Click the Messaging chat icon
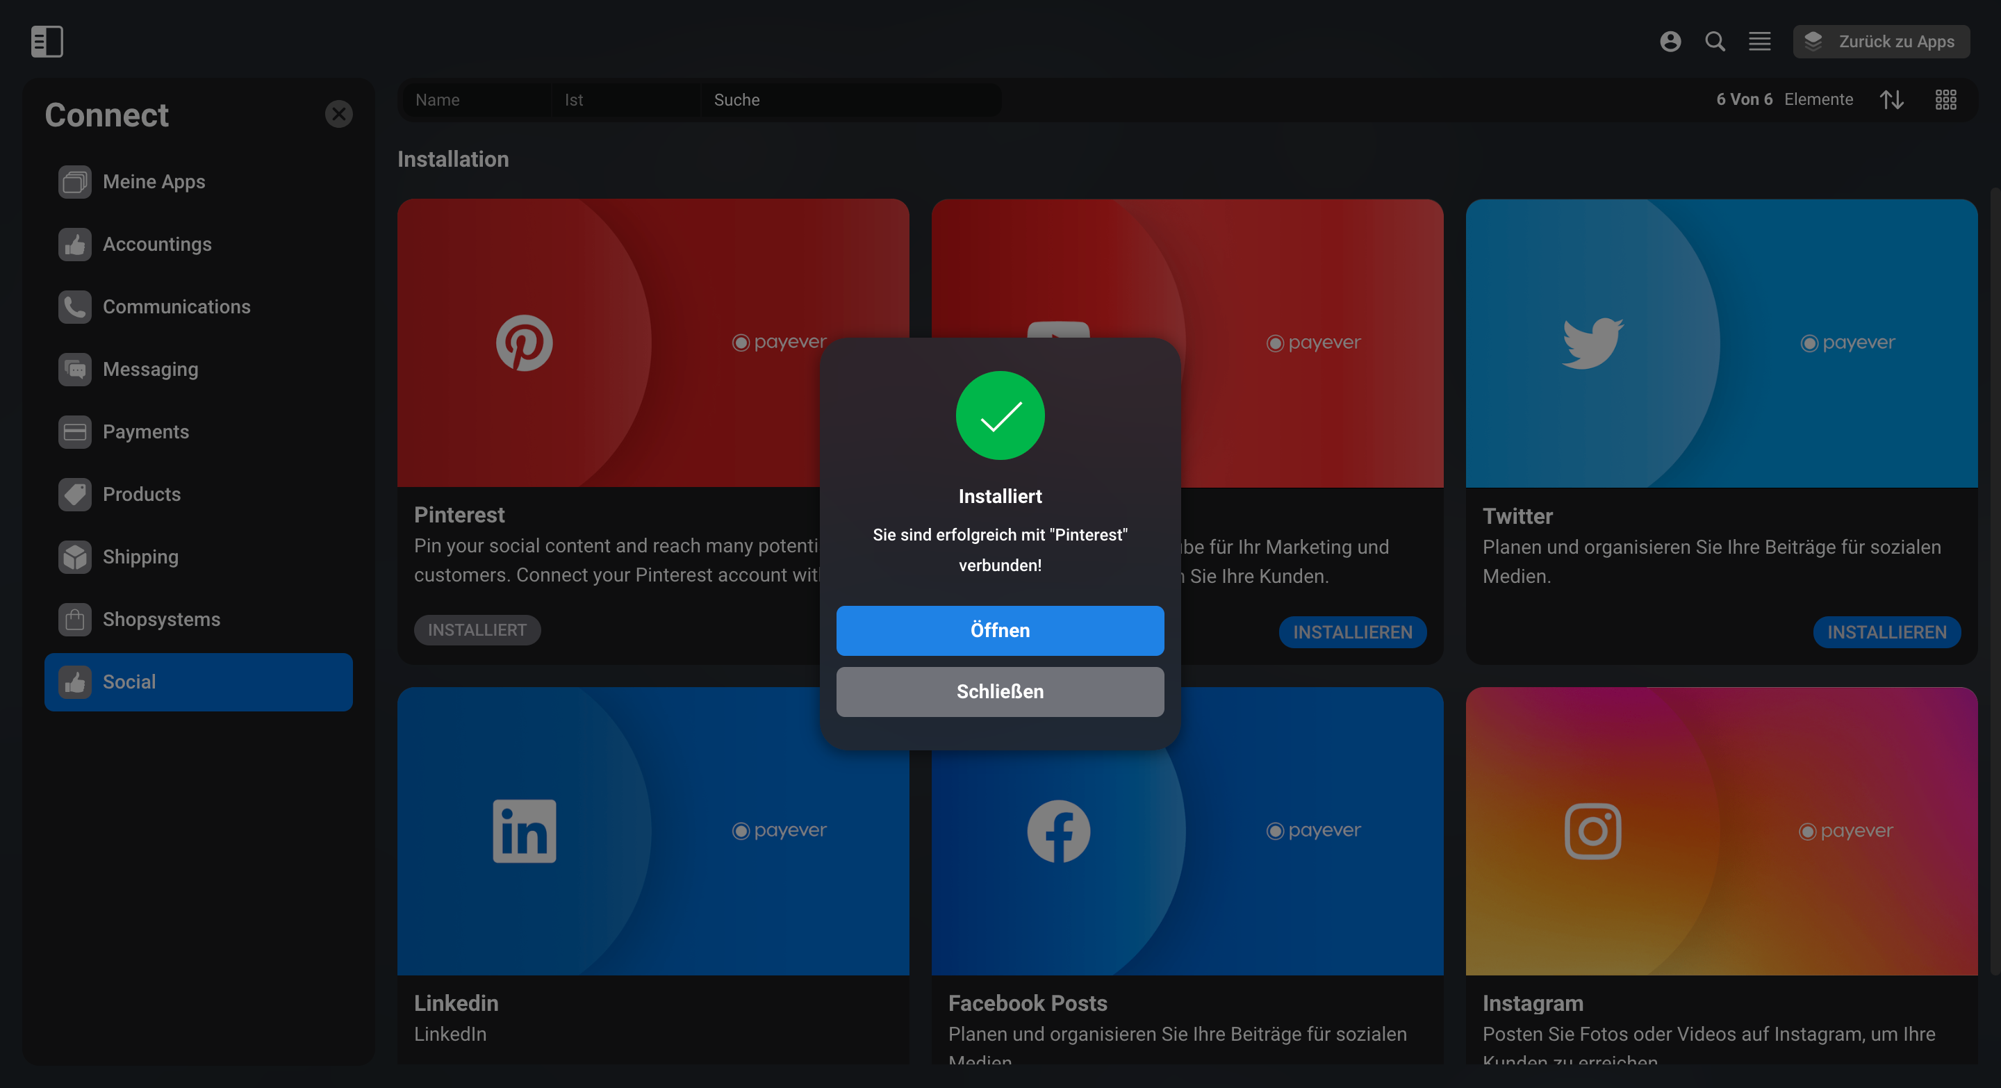Viewport: 2001px width, 1088px height. tap(74, 370)
